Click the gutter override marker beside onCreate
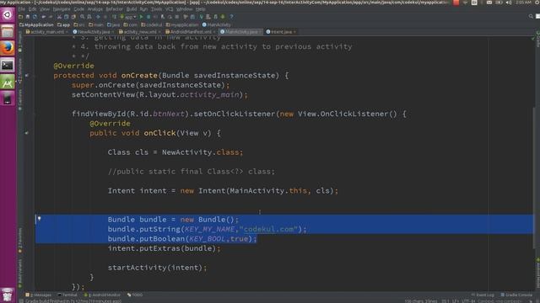Viewport: 540px width, 303px height. [x=26, y=75]
